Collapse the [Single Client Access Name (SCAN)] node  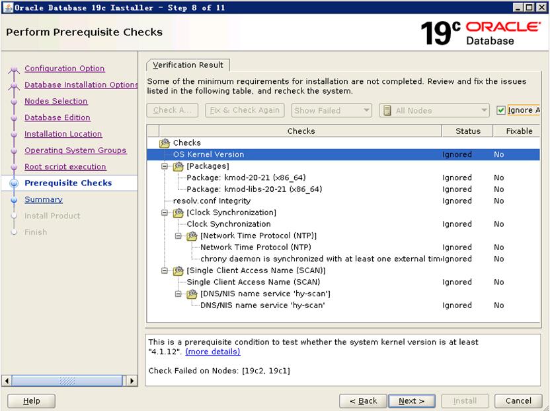(x=165, y=270)
